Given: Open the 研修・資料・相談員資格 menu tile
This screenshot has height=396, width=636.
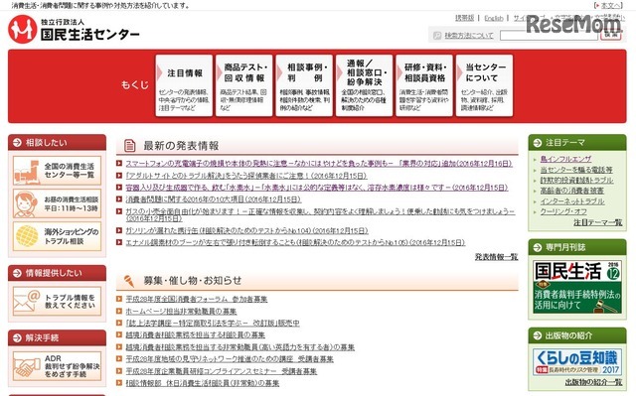Looking at the screenshot, I should pos(424,85).
